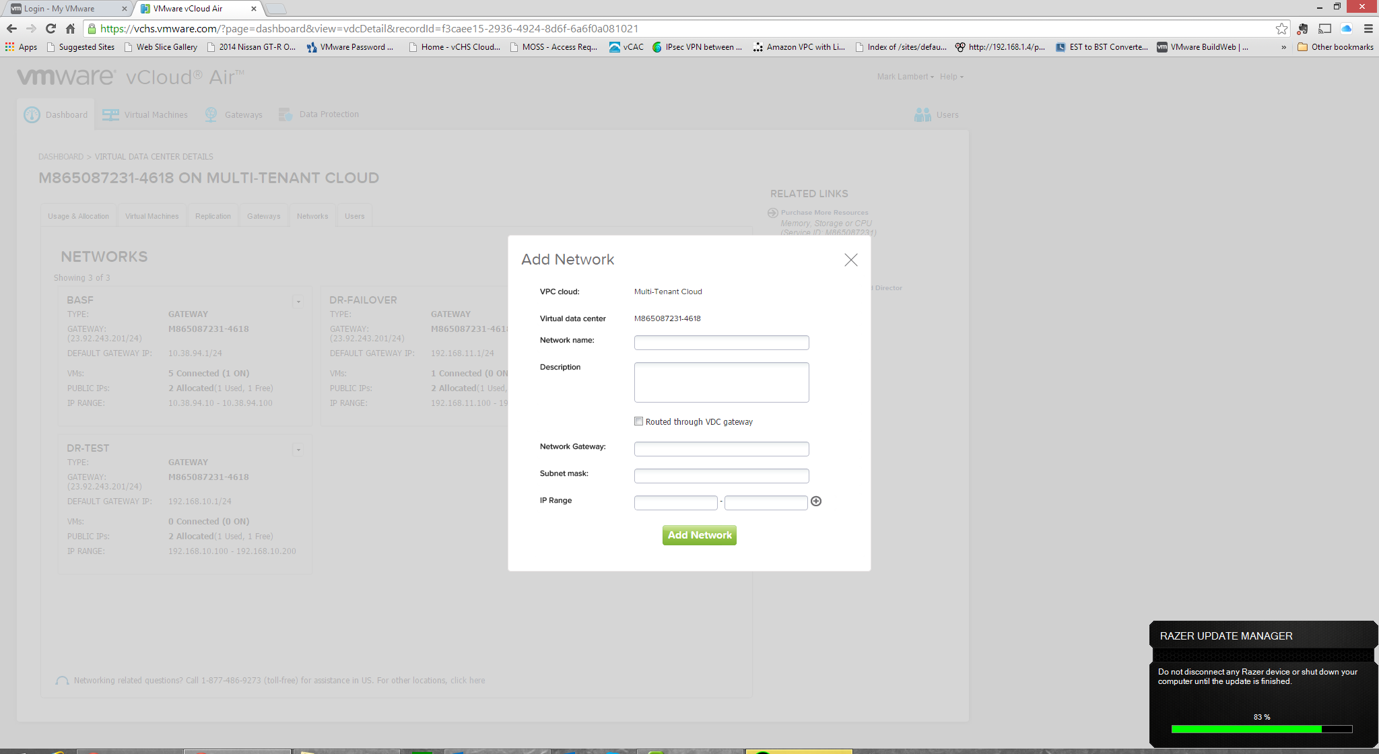The height and width of the screenshot is (754, 1379).
Task: Click the browser reload icon
Action: pos(51,28)
